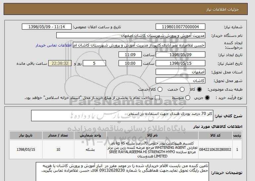Select the کالا/خدمت radio button
The height and width of the screenshot is (181, 255).
tap(160, 89)
